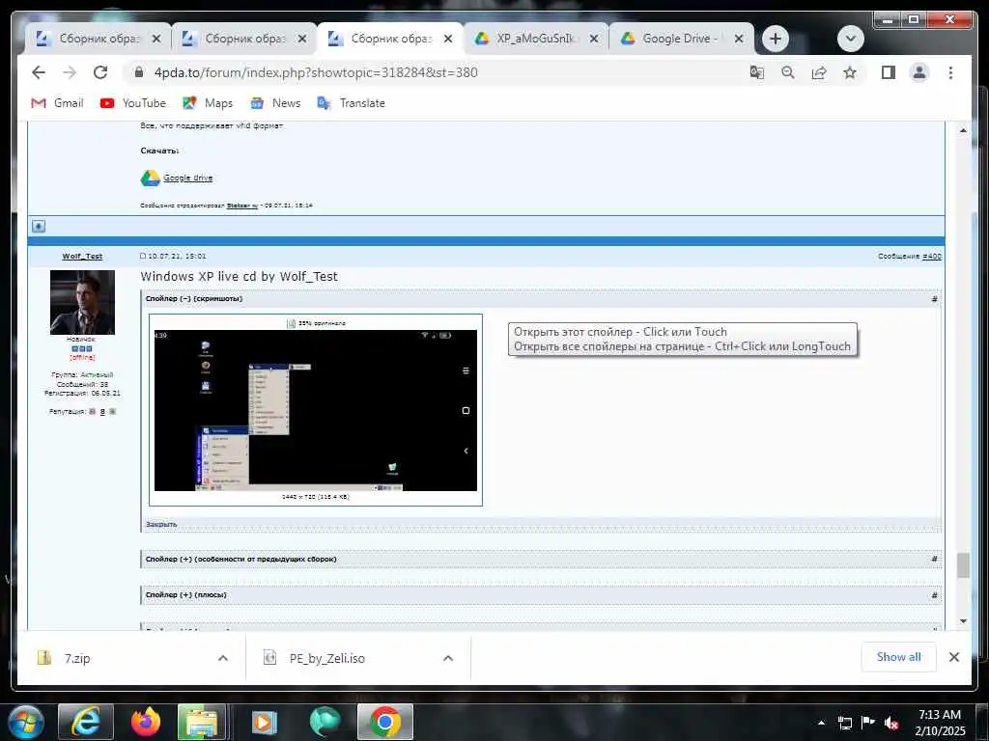Image resolution: width=989 pixels, height=741 pixels.
Task: Click the Google Drive logo icon in post
Action: [150, 178]
